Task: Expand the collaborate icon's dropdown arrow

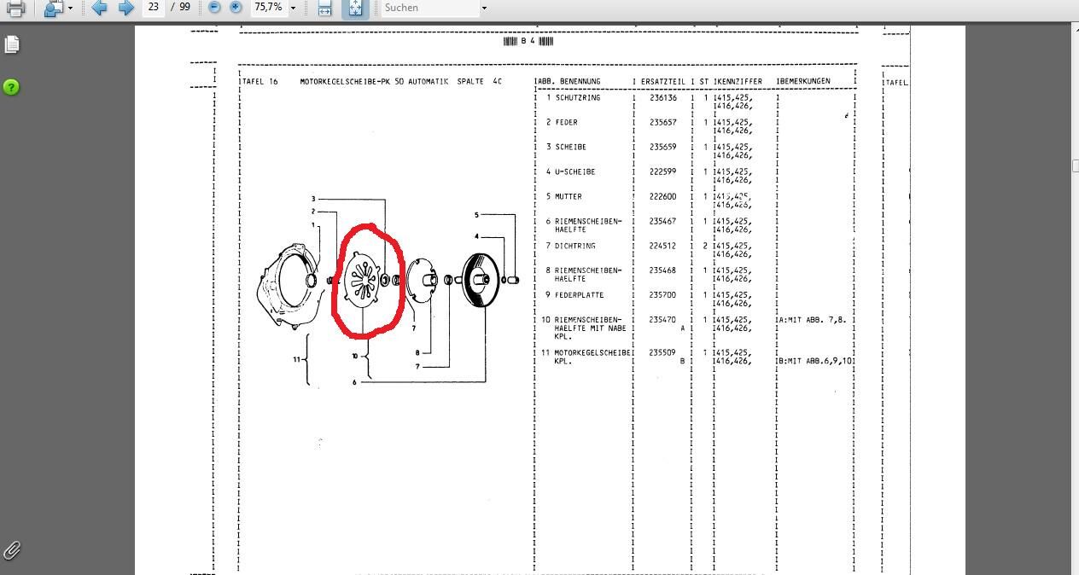Action: point(70,8)
